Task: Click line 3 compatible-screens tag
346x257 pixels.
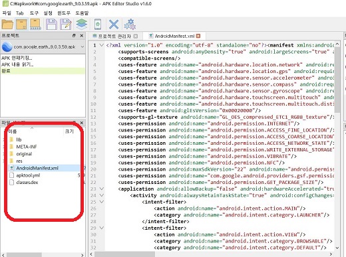Action: pyautogui.click(x=149, y=58)
